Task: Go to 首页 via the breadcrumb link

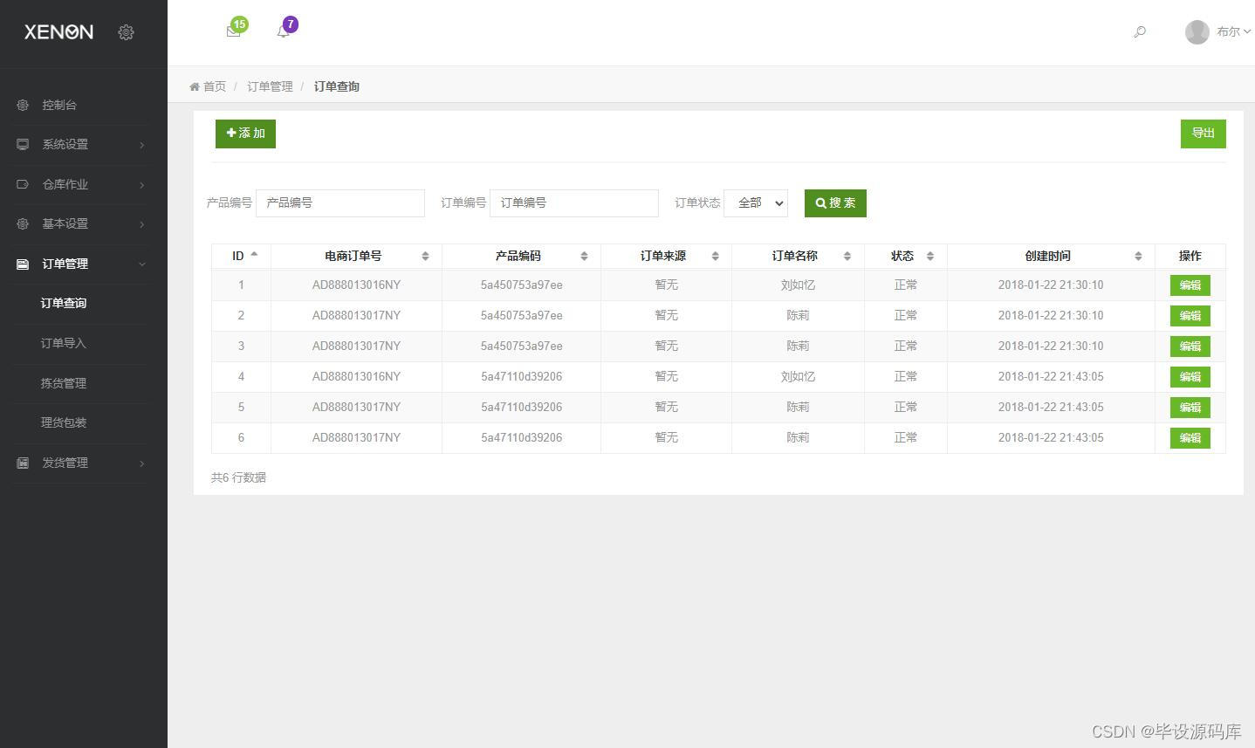Action: (x=215, y=86)
